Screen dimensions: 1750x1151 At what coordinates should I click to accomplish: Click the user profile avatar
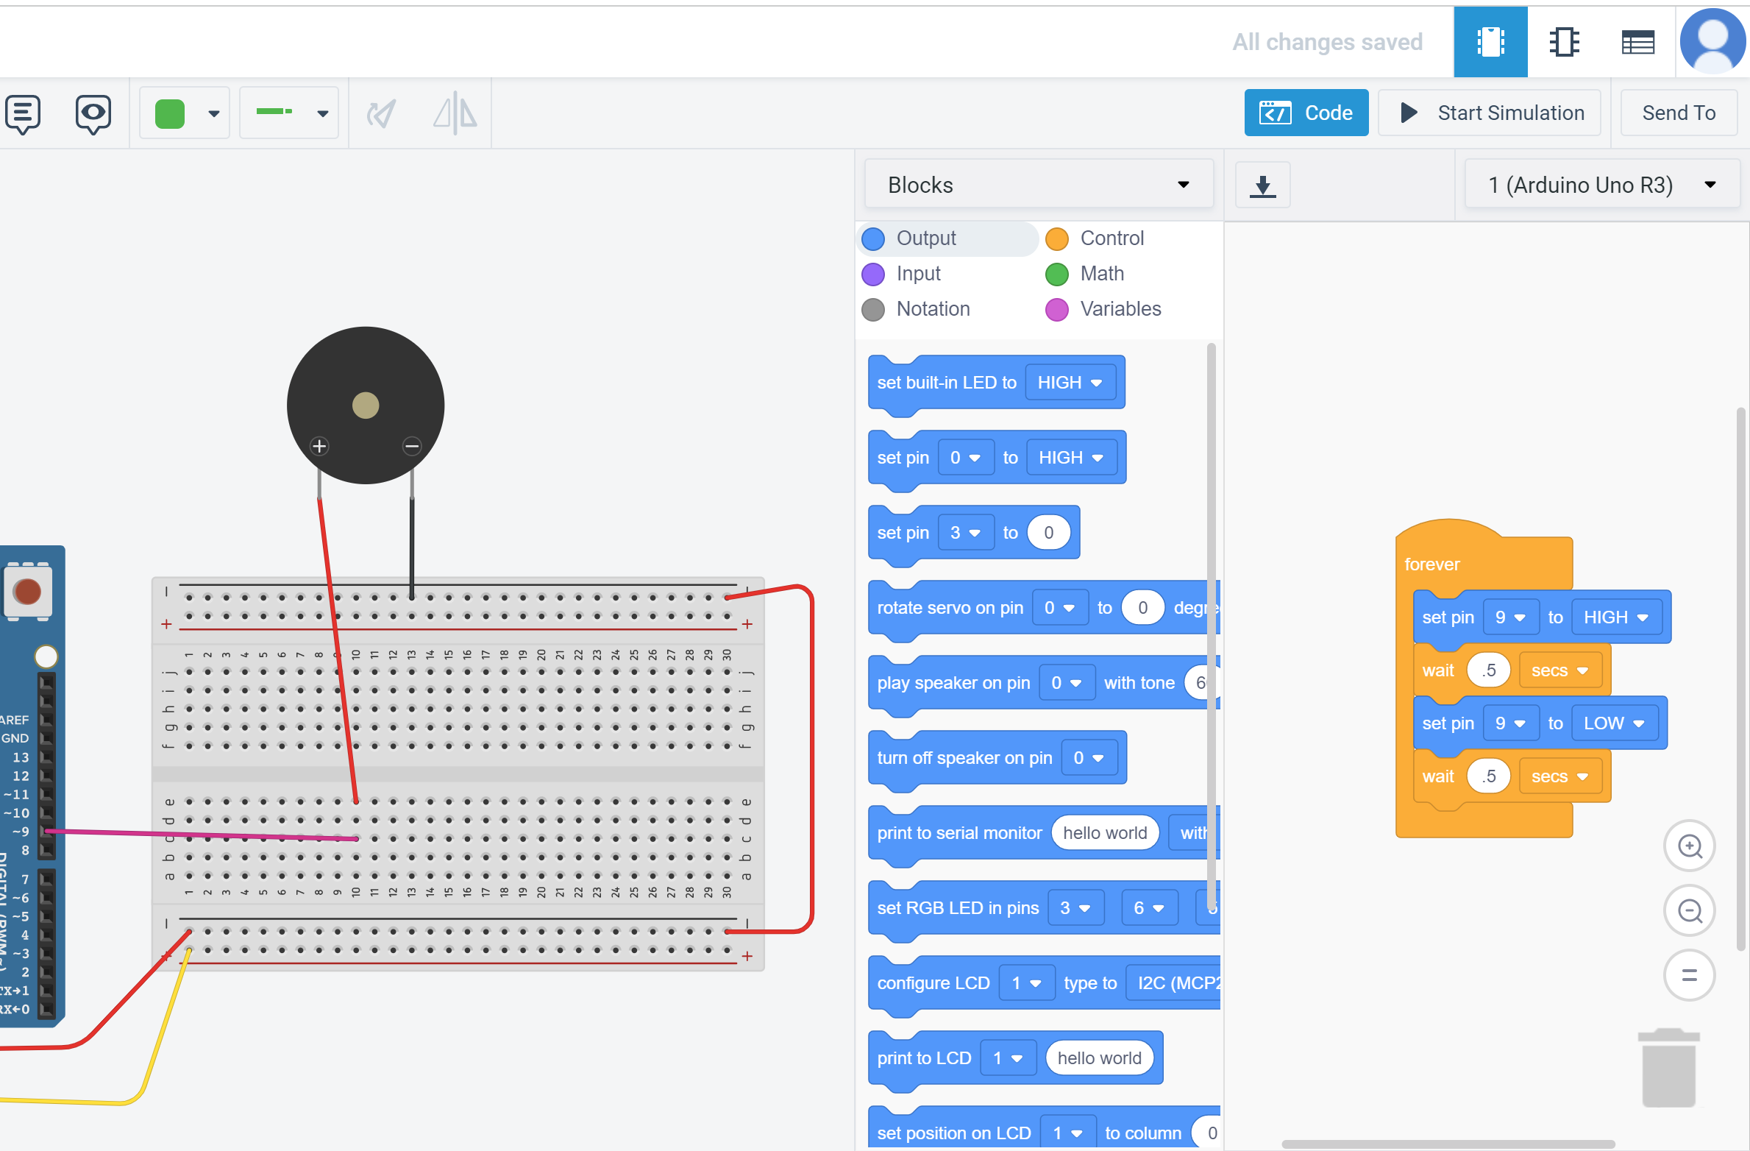click(x=1712, y=42)
